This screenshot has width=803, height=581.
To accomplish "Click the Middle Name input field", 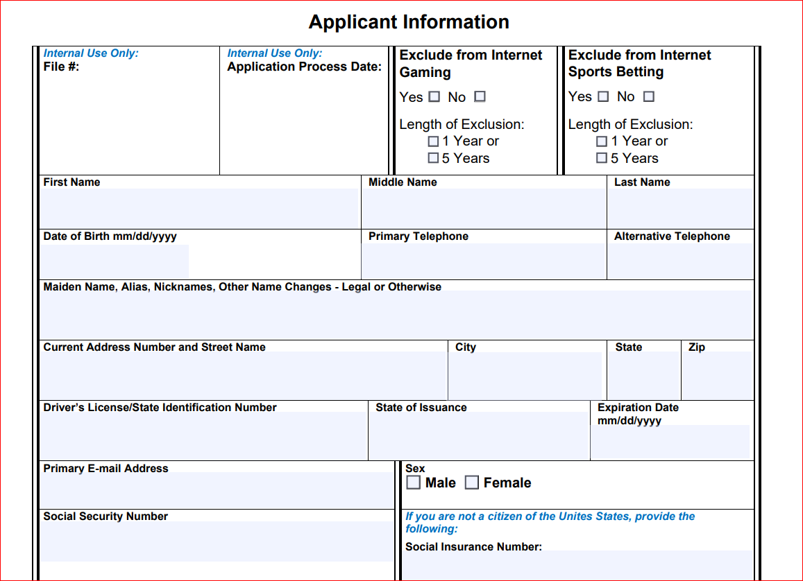I will pos(482,206).
